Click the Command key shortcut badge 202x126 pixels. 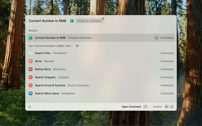(x=166, y=106)
